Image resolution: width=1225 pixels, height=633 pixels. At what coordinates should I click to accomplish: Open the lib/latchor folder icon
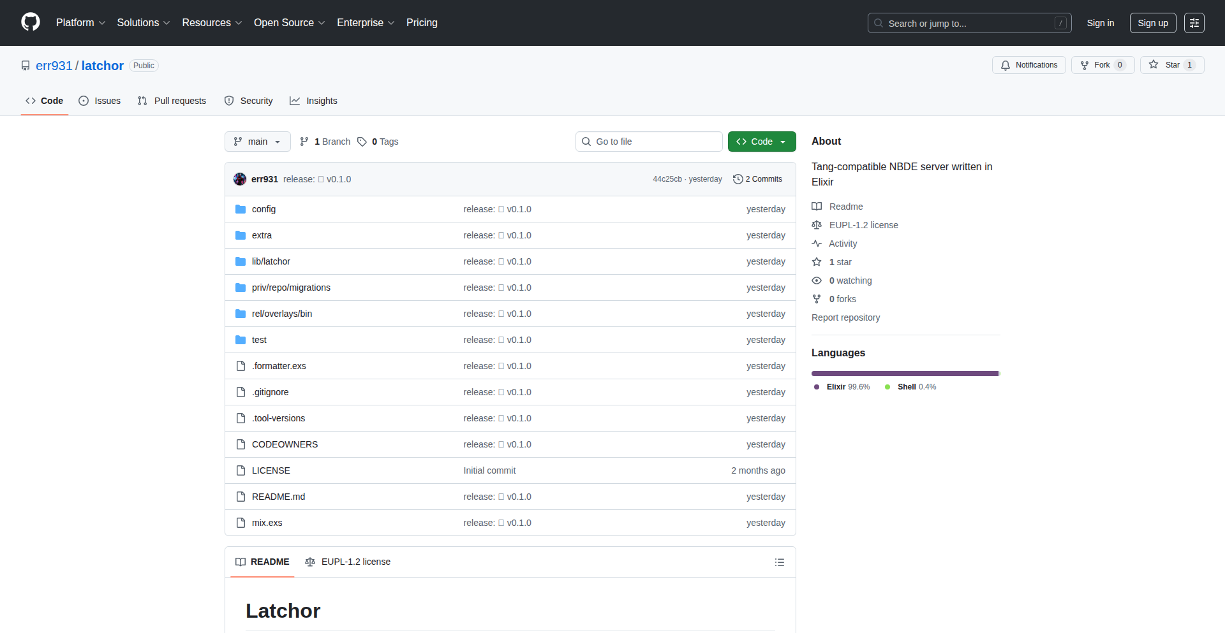coord(241,261)
